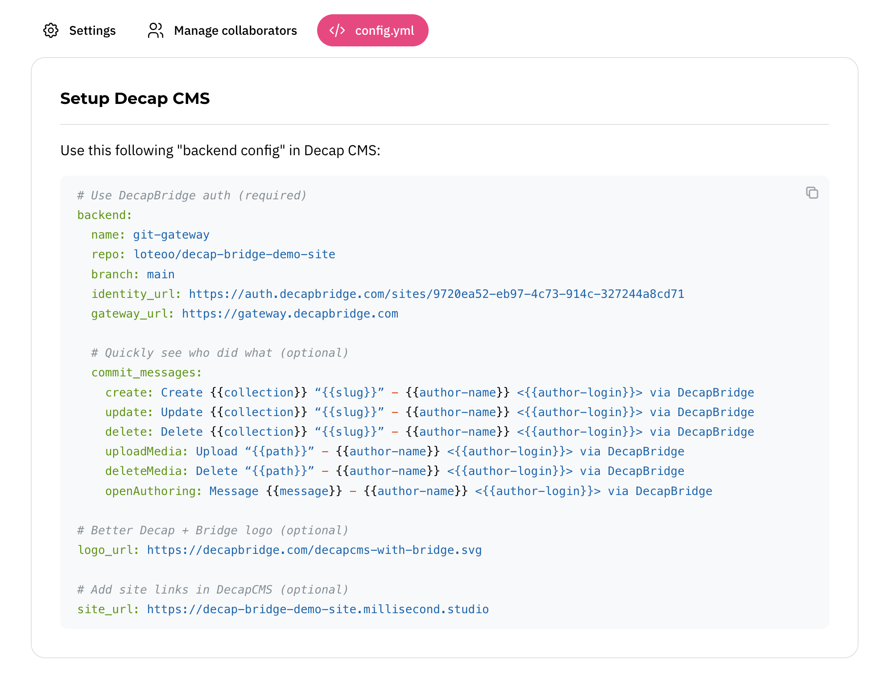The image size is (892, 685).
Task: Click the 'uploadMedia: Upload' line
Action: coord(395,451)
